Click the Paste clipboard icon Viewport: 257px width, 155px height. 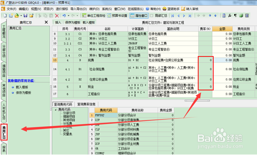[51, 16]
